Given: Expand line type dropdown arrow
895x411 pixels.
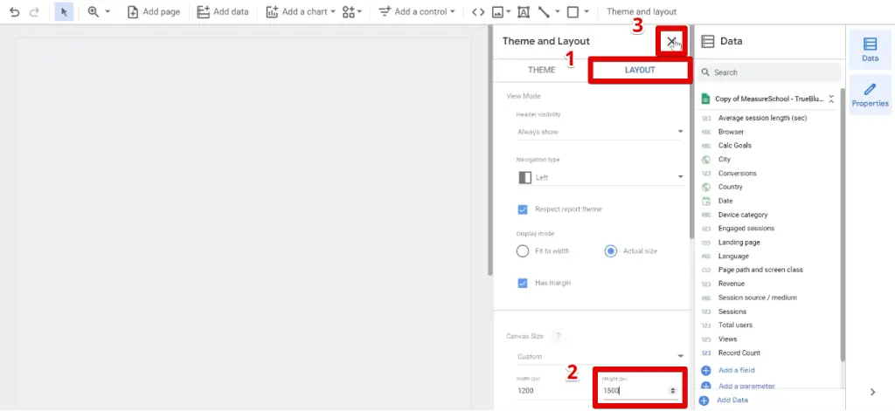Looking at the screenshot, I should coord(557,11).
